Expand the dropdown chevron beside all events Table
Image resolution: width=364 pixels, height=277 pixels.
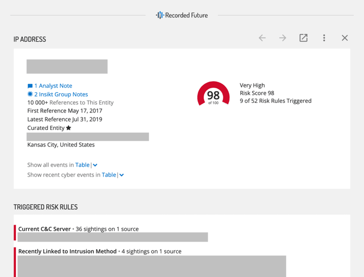95,165
